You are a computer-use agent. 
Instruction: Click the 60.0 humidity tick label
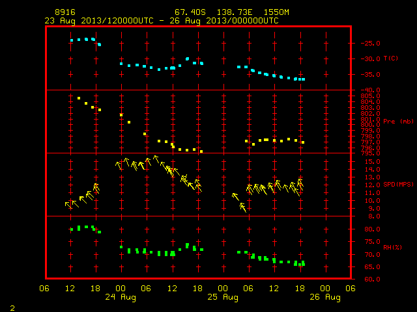[372, 279]
